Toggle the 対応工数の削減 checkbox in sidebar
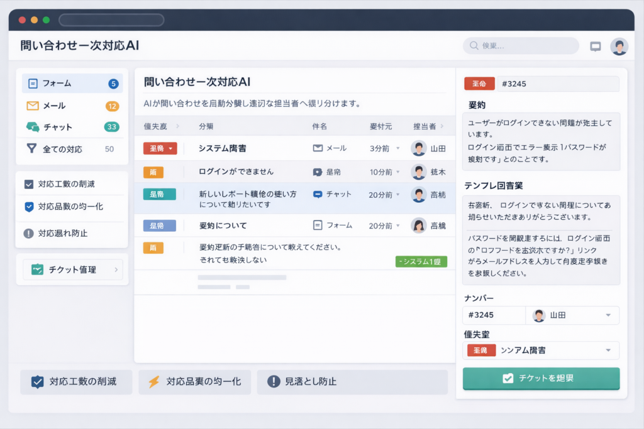Screen dimensions: 644x429 click(x=28, y=184)
